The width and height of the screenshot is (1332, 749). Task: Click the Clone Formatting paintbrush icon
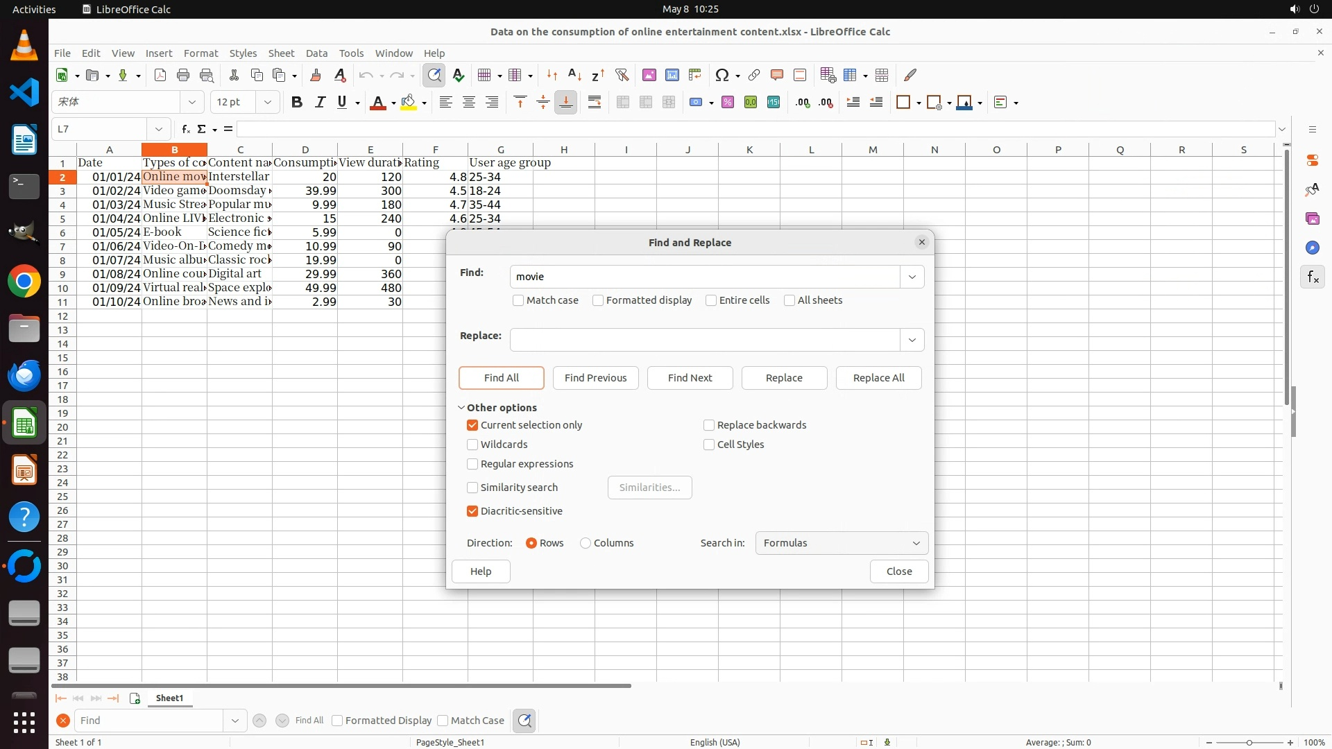[x=316, y=75]
